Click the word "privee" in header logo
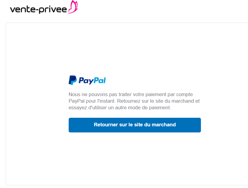Image resolution: width=248 pixels, height=188 pixels. tap(53, 10)
